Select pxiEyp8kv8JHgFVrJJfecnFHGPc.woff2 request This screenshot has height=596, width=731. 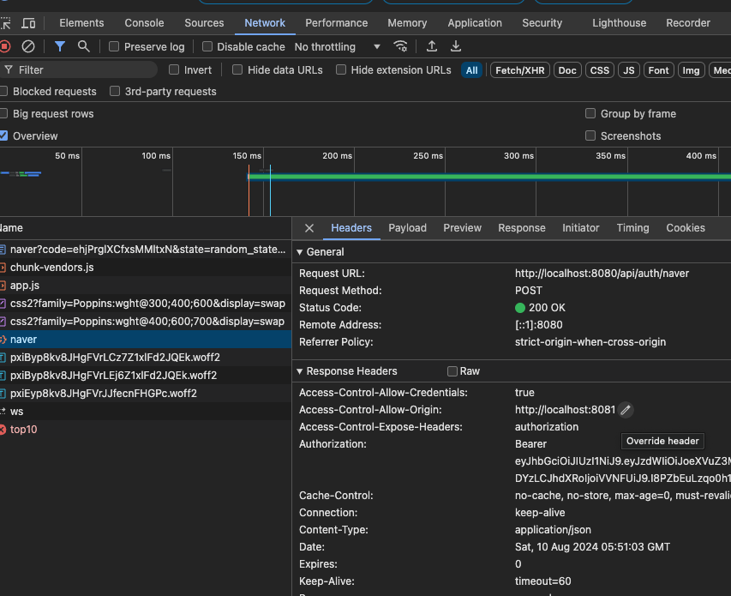pos(146,393)
